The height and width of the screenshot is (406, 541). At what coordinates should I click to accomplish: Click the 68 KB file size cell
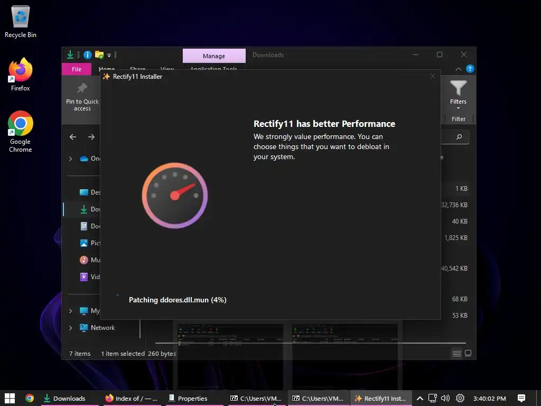pos(460,299)
